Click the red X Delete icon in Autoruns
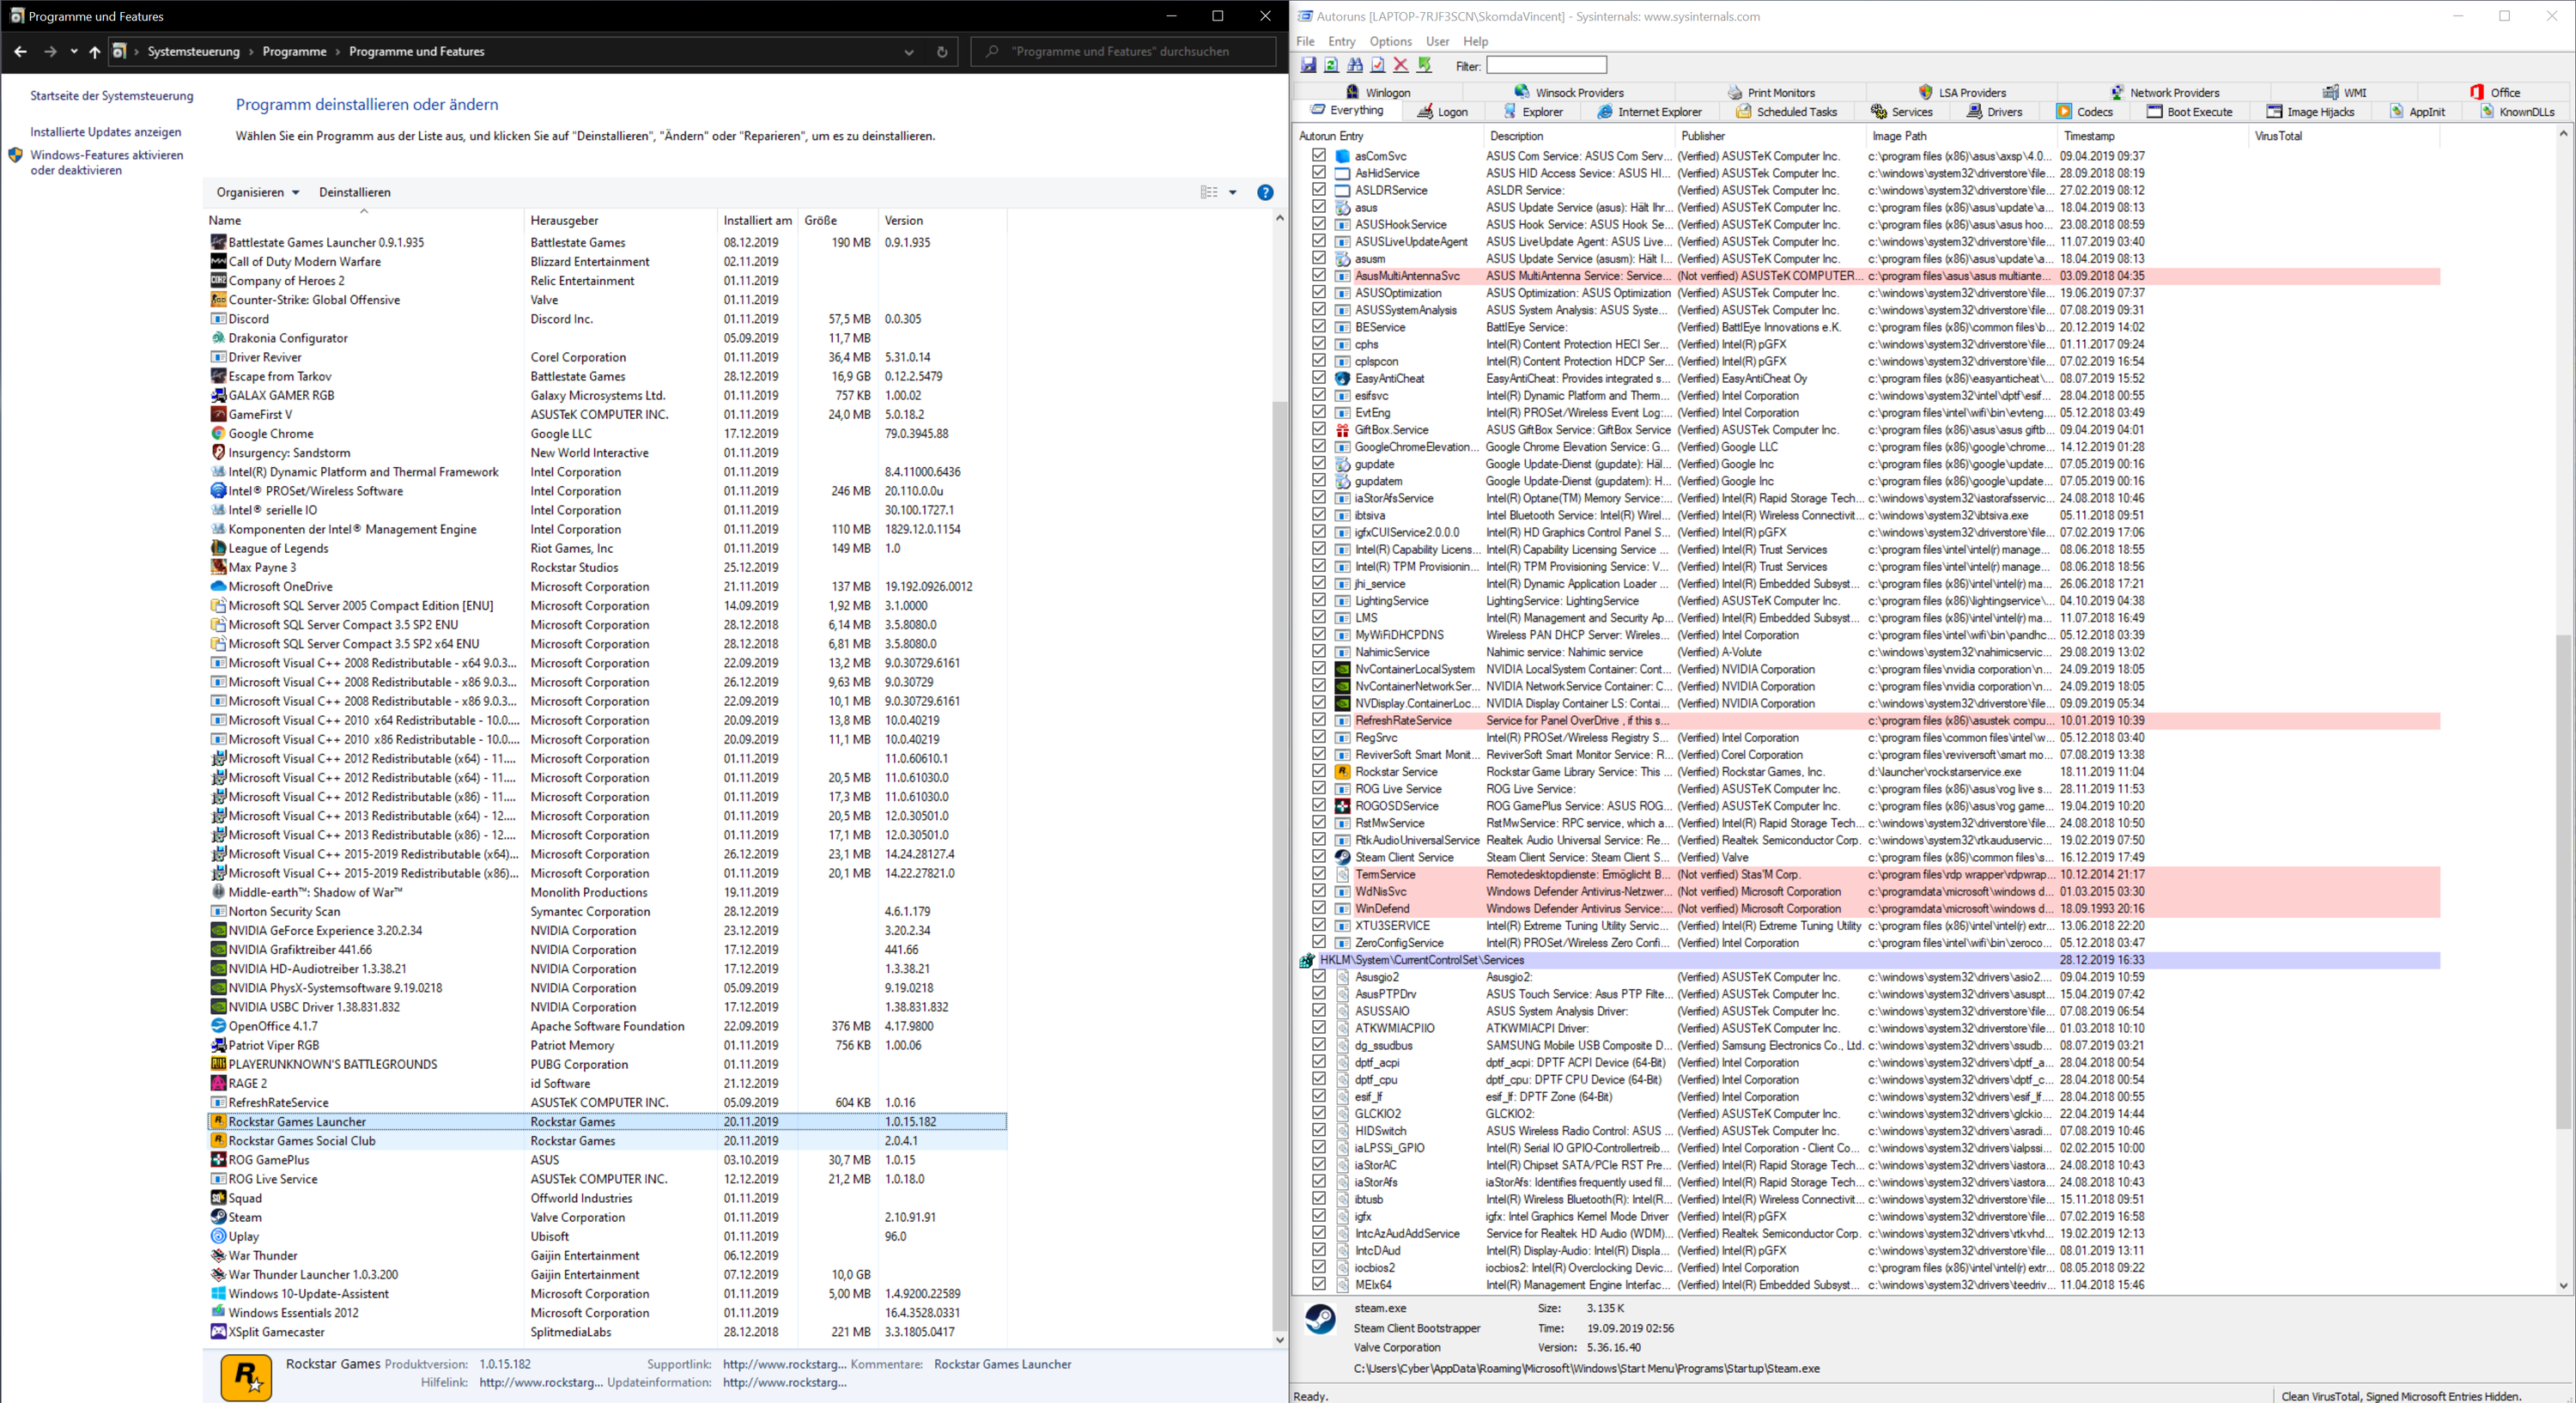Screen dimensions: 2576x1403 1401,65
